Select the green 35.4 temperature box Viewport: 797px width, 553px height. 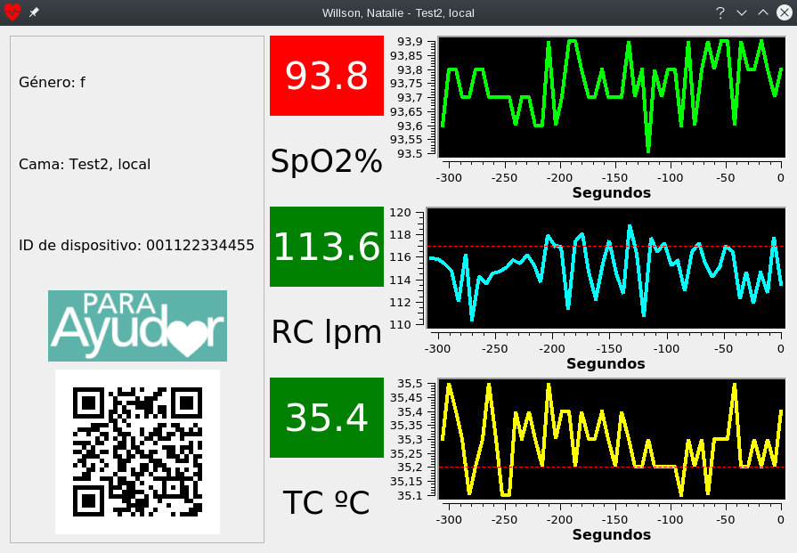pyautogui.click(x=326, y=418)
